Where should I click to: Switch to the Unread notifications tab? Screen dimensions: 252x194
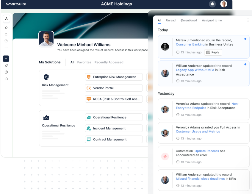171,21
